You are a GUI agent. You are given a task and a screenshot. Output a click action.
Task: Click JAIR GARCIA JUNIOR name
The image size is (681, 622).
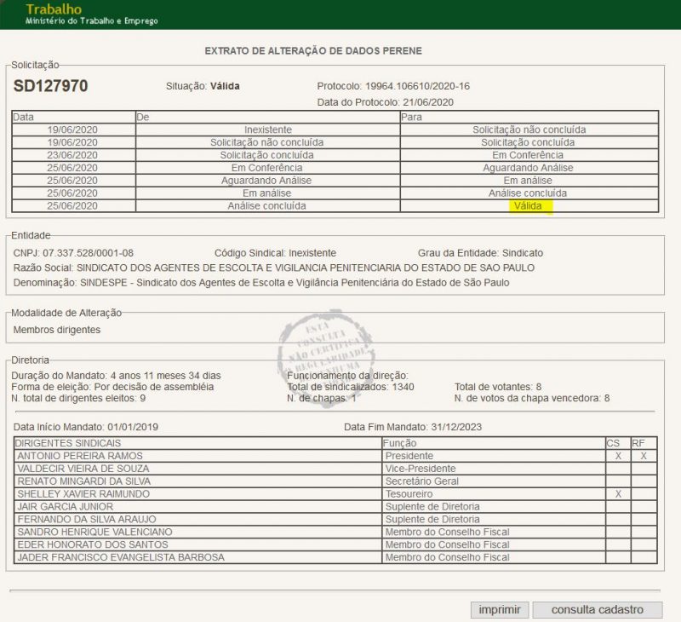pyautogui.click(x=66, y=507)
